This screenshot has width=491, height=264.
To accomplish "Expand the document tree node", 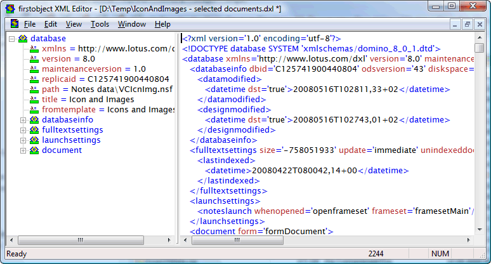I will (x=23, y=150).
